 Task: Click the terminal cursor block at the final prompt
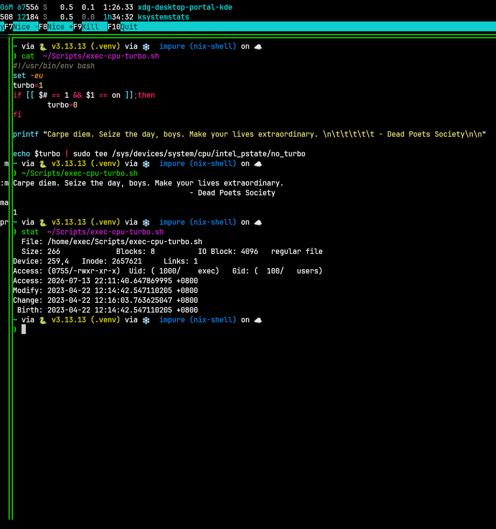click(24, 330)
